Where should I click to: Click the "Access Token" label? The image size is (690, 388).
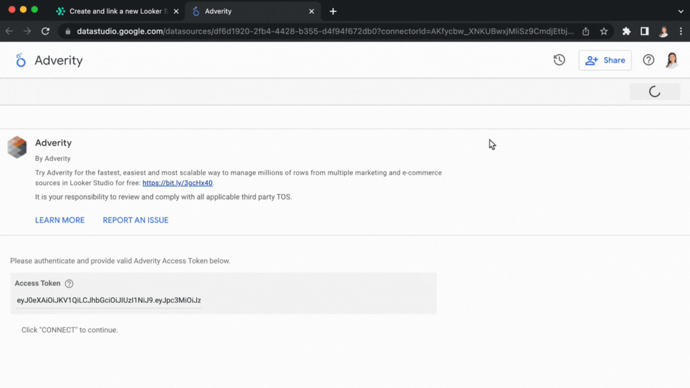(x=37, y=283)
